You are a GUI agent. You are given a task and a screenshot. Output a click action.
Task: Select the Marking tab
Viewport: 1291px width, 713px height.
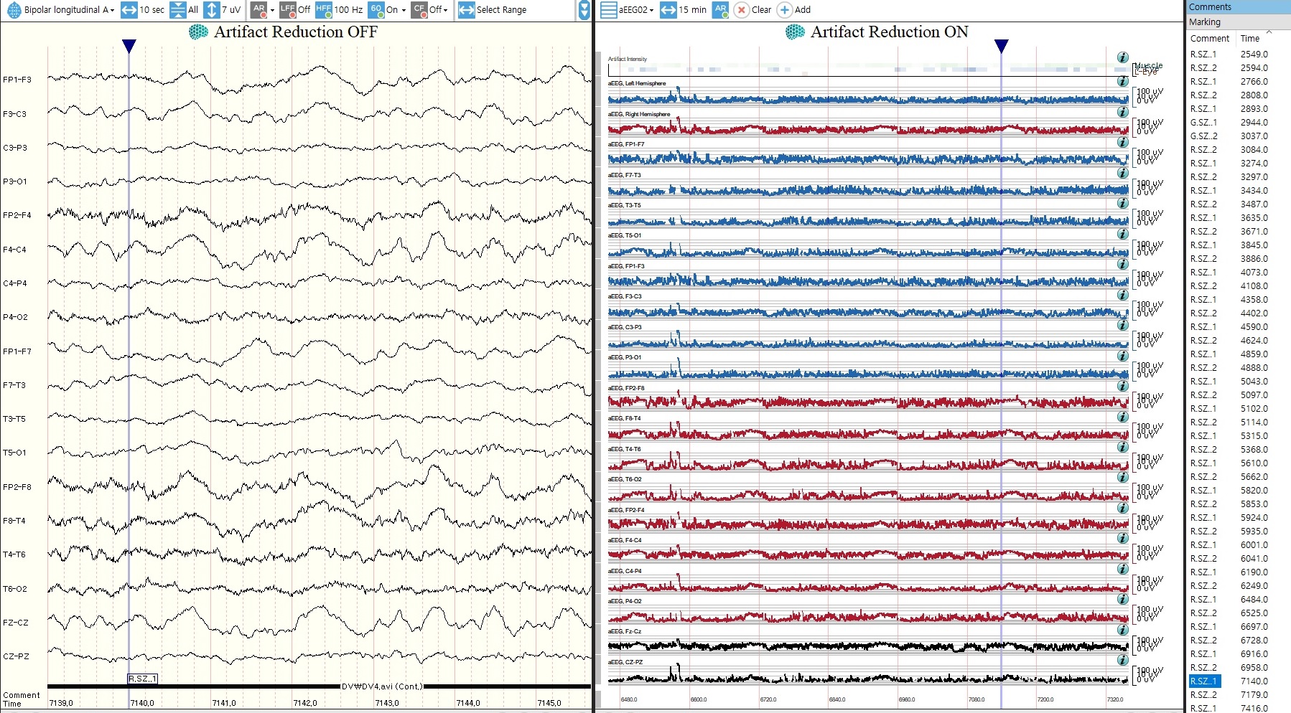point(1205,22)
